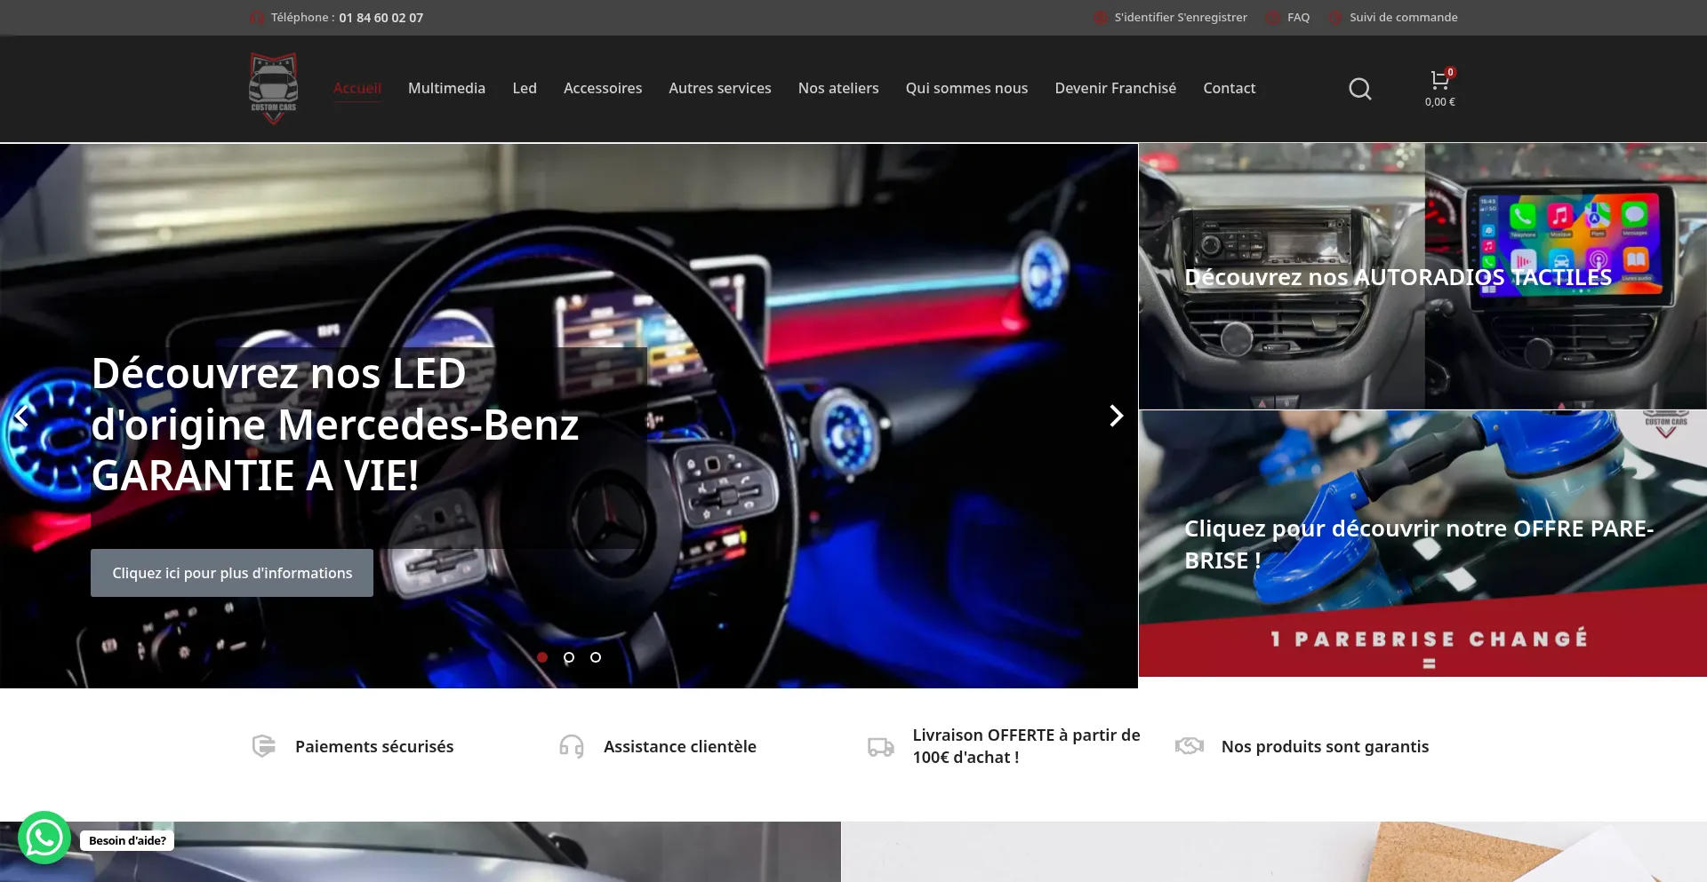Click the Besoin d'aide? chat label

127,840
